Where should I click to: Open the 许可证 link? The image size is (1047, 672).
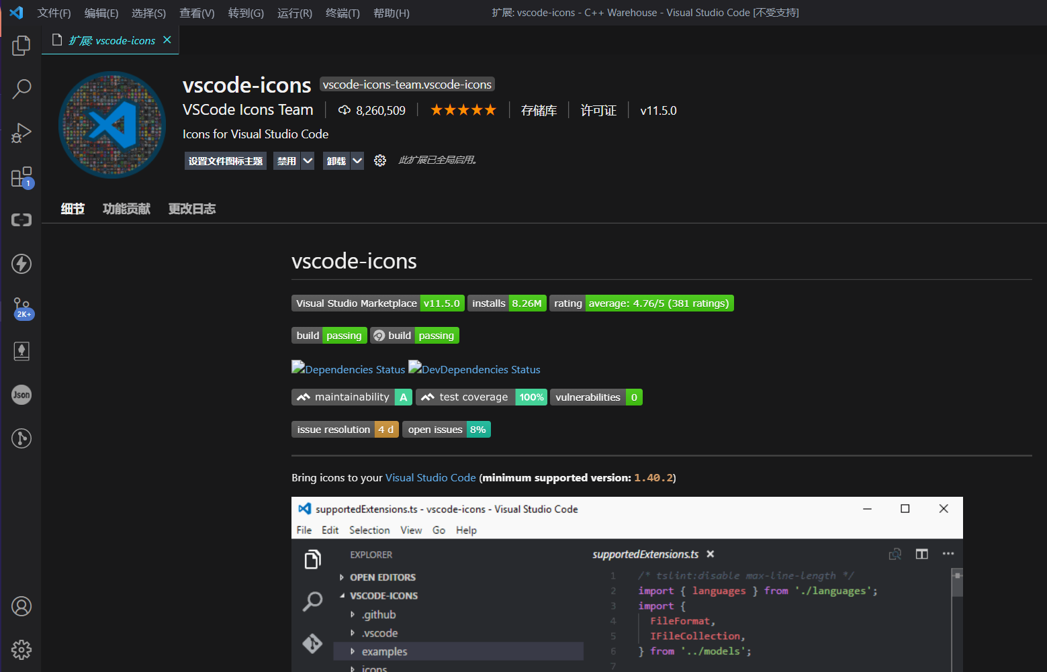[598, 110]
